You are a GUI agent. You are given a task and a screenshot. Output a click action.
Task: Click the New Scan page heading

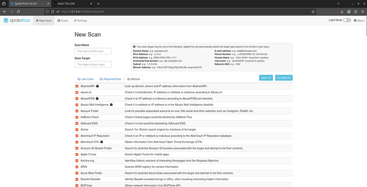[88, 34]
